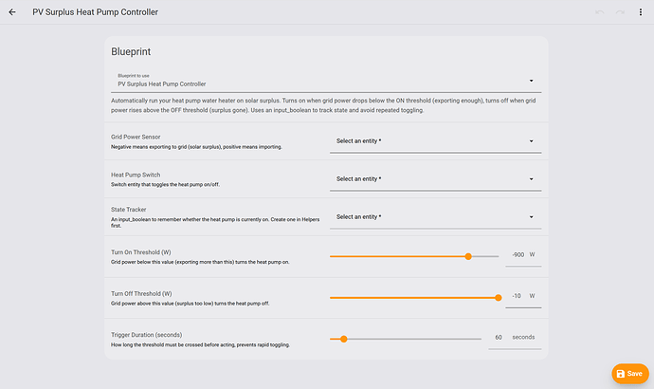Open the three-dot overflow menu
The height and width of the screenshot is (389, 654).
click(x=641, y=12)
